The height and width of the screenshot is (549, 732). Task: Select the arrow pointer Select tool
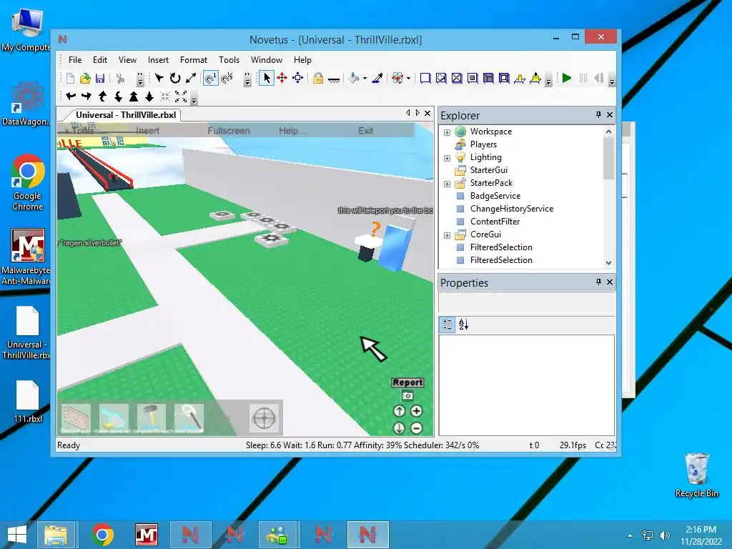click(266, 78)
